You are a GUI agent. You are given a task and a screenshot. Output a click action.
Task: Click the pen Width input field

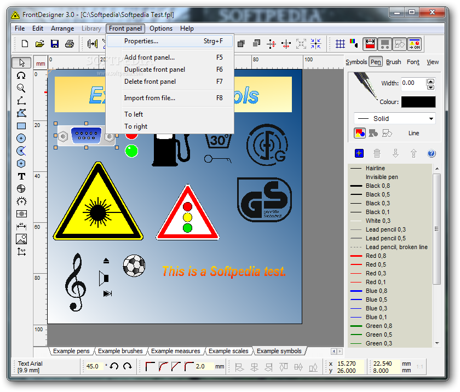coord(413,83)
